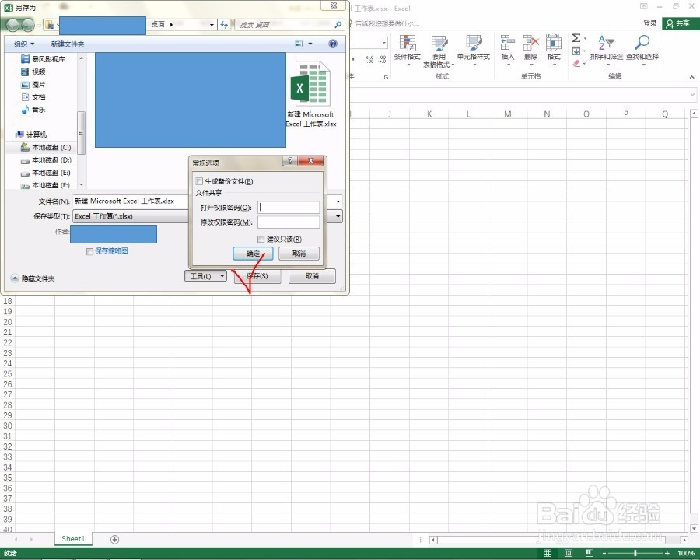
Task: Select 计算机 in the navigation tree
Action: tap(31, 135)
